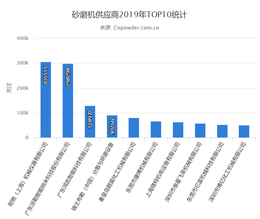Select the 深圳市叁星飞荣机械有限公司 bar

(200, 131)
